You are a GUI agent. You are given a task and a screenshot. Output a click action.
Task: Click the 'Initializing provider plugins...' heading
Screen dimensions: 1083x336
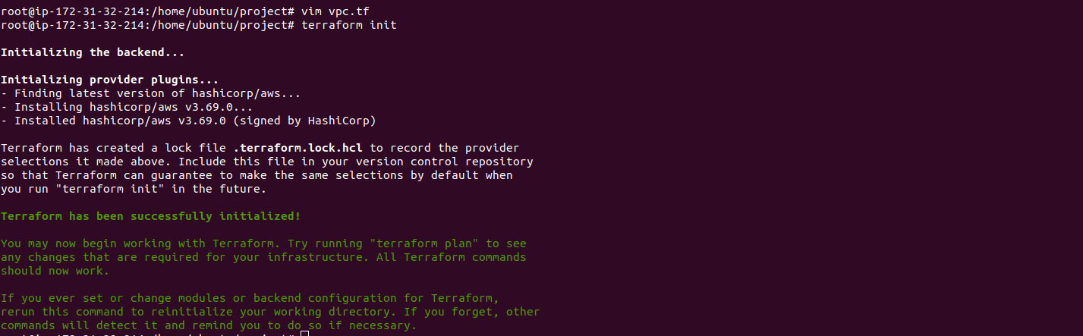(x=110, y=80)
